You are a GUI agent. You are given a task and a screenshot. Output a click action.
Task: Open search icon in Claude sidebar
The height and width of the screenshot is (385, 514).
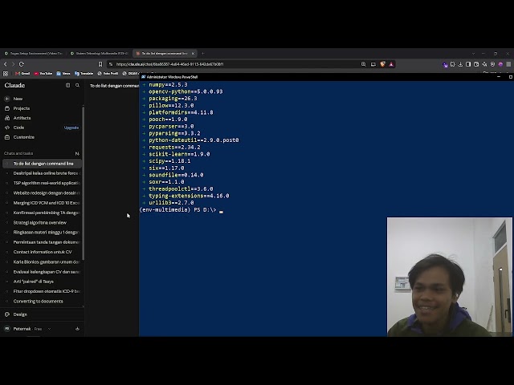77,86
